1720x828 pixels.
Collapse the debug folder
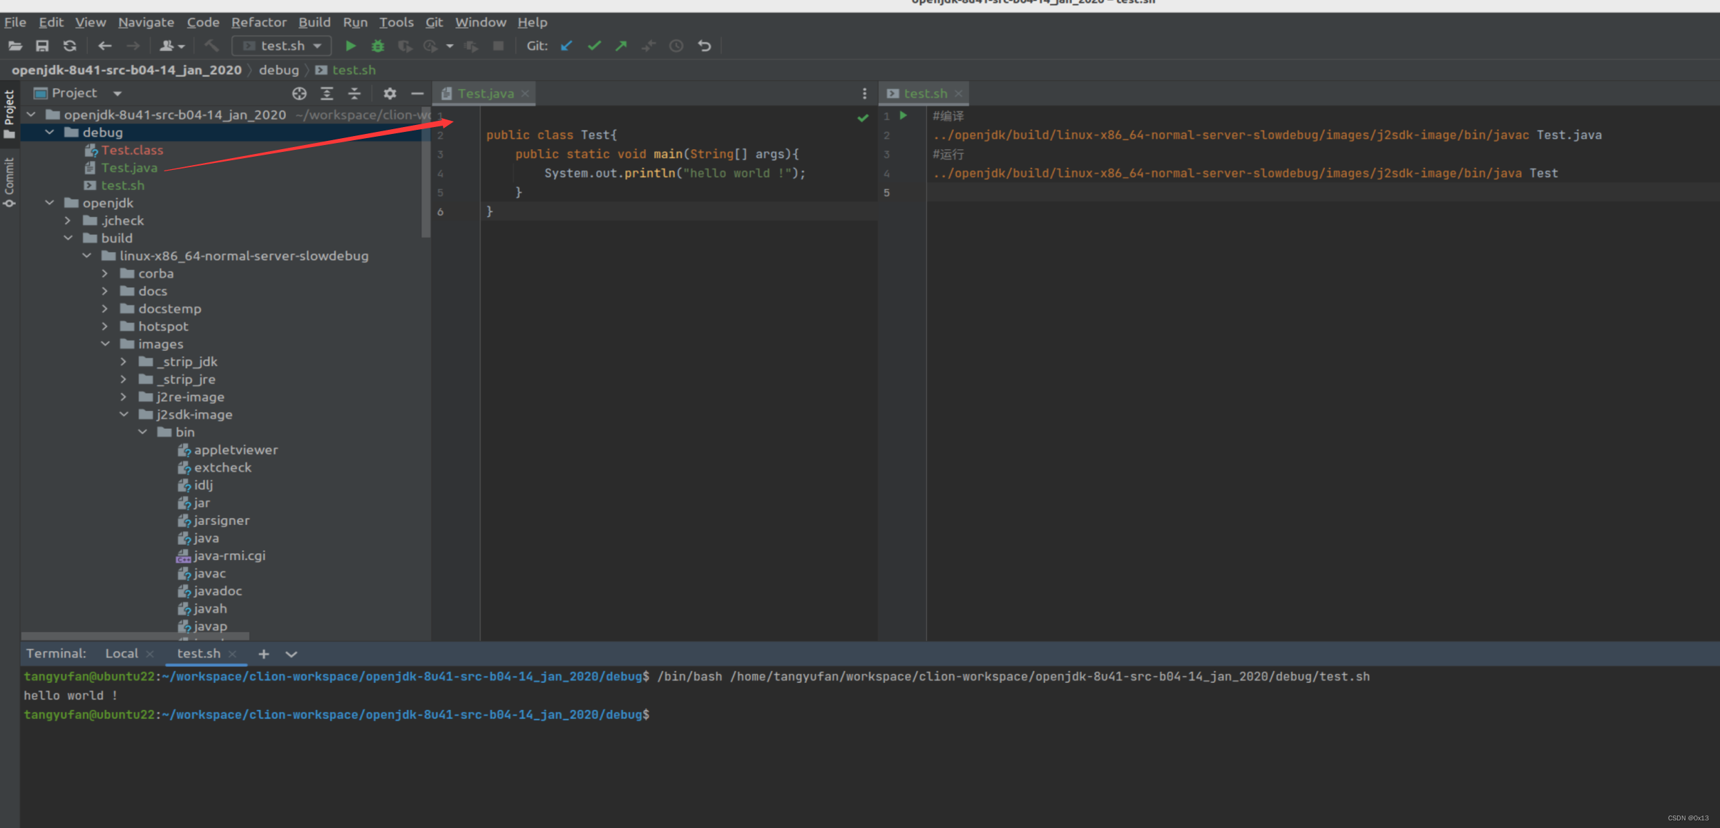(x=50, y=133)
